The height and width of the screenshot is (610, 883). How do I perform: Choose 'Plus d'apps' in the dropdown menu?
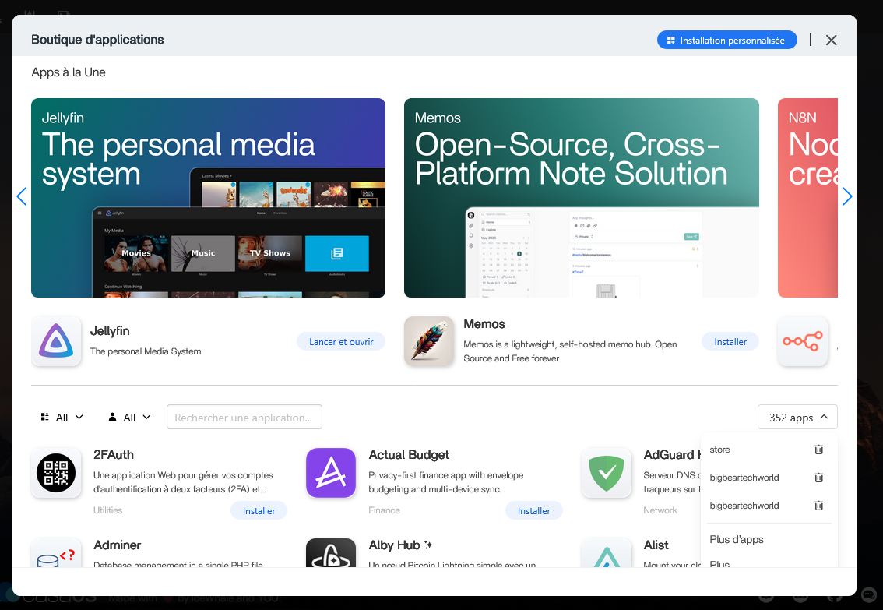coord(737,539)
